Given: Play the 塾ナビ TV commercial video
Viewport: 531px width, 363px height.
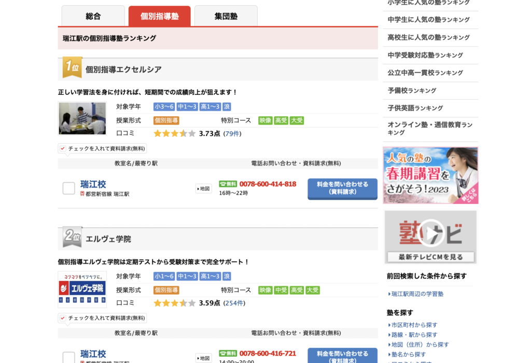Looking at the screenshot, I should coord(430,233).
